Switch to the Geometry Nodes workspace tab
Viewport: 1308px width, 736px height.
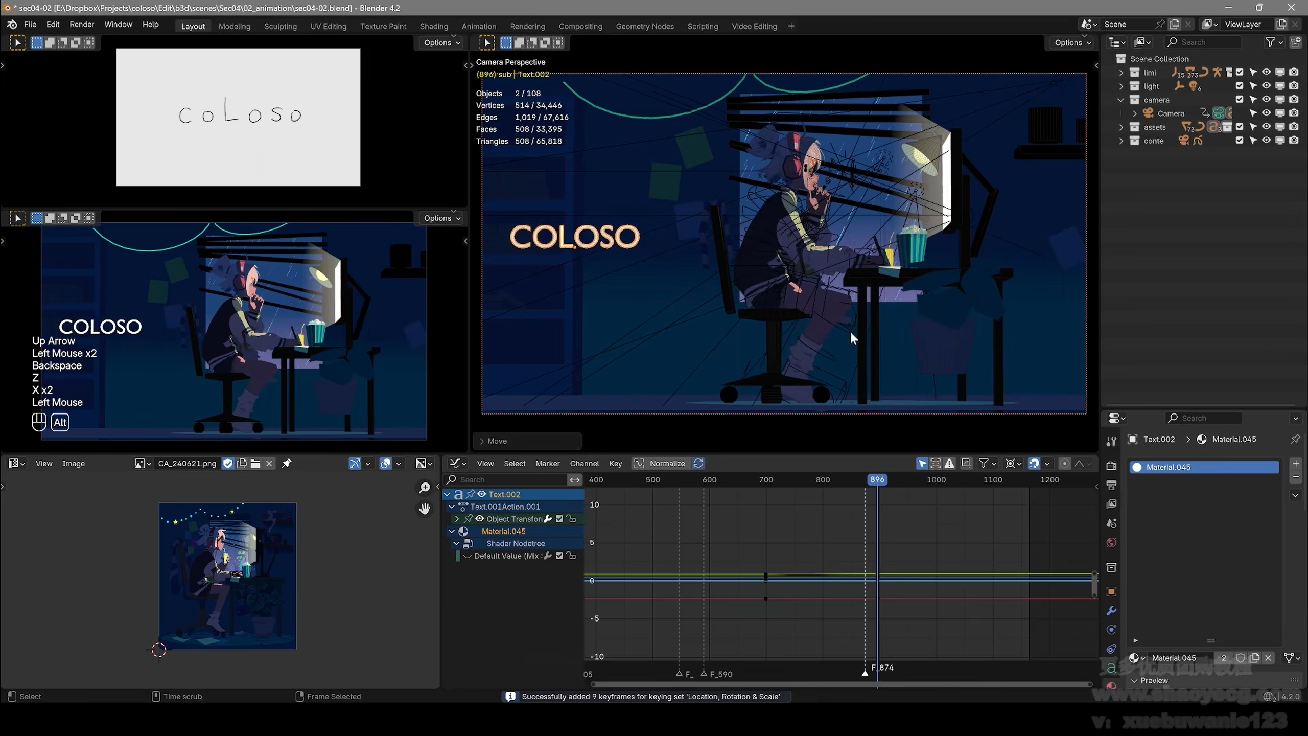point(645,26)
